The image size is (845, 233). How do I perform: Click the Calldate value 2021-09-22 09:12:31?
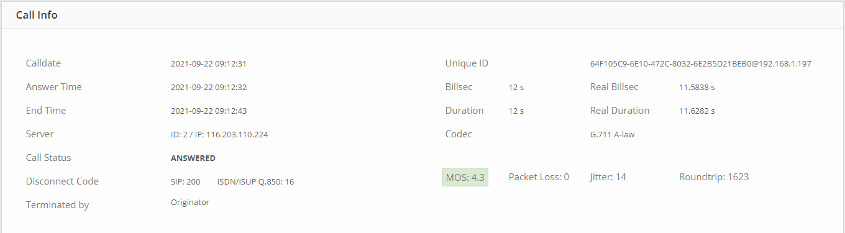tap(209, 63)
